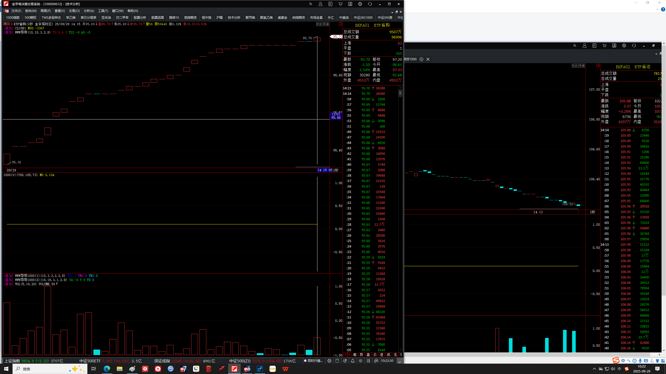The image size is (666, 374).
Task: Click the 市场全景 toolbar button
Action: point(316,18)
